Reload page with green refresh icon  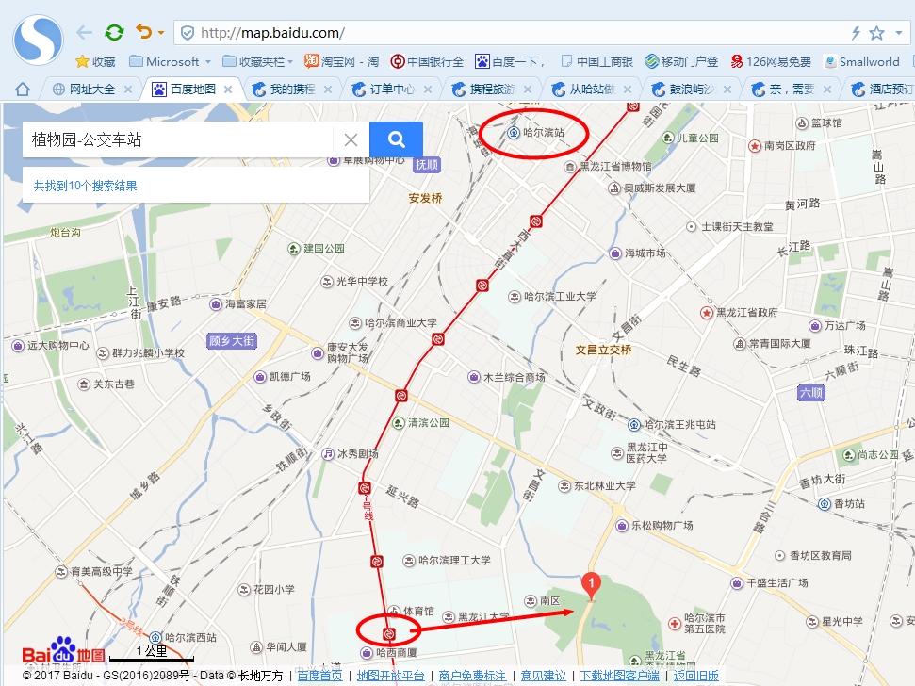click(x=114, y=32)
